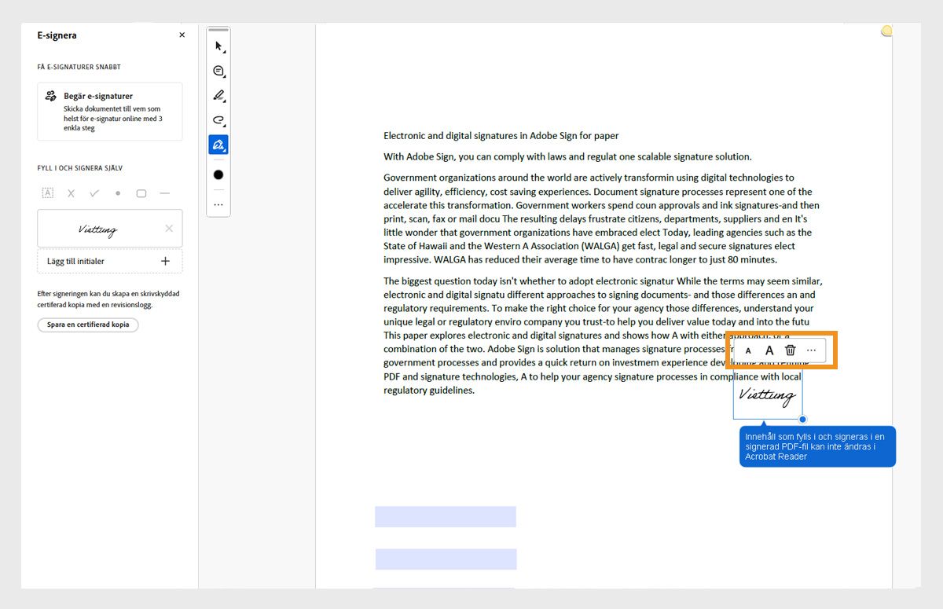Shrink the signature with the small A icon
Screen dimensions: 943x609
point(747,350)
